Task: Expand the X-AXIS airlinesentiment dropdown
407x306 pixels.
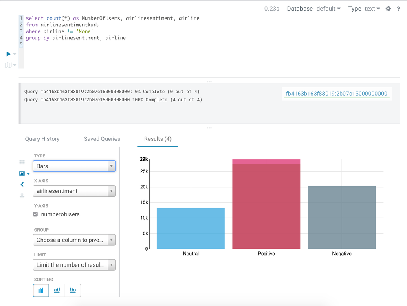Action: pos(74,191)
